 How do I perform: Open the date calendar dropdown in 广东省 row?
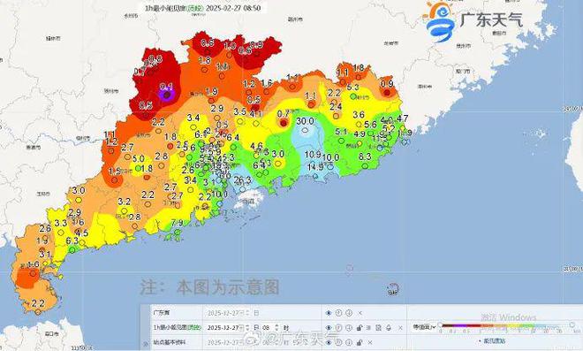pos(241,313)
